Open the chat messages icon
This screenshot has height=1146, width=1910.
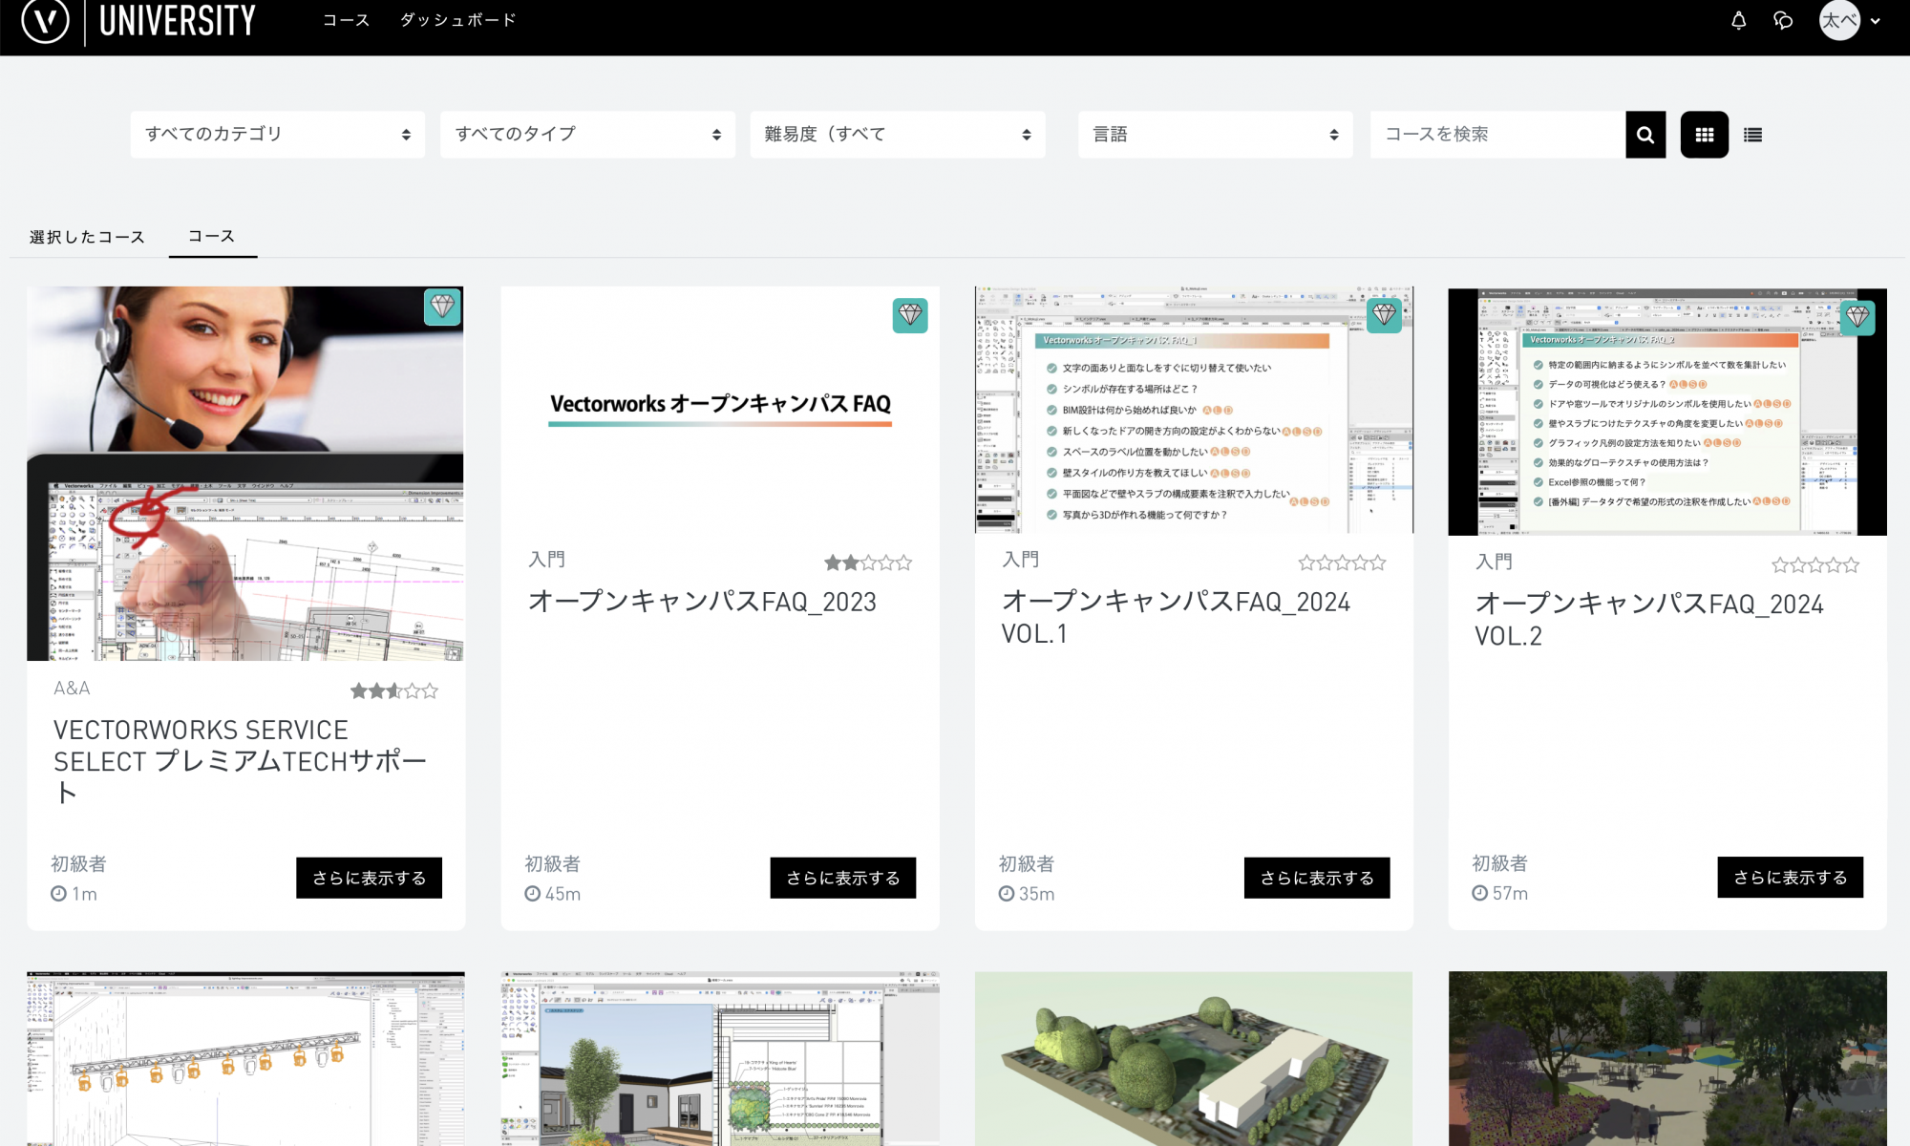pos(1783,20)
